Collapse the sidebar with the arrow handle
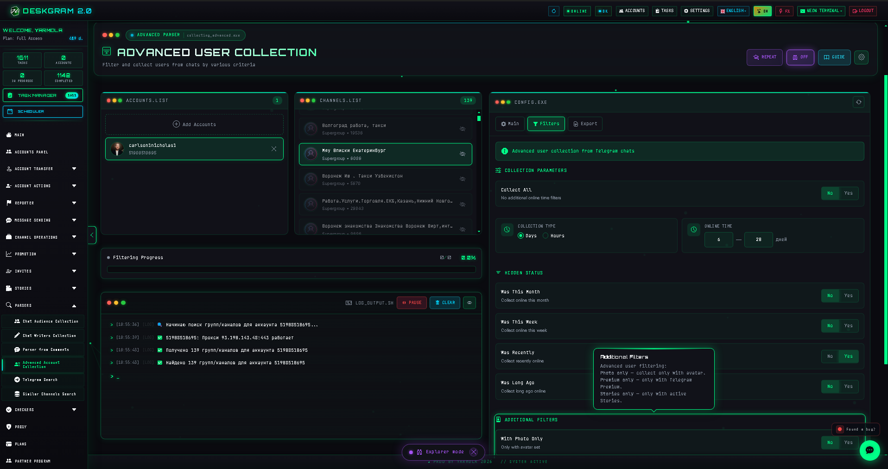Image resolution: width=888 pixels, height=469 pixels. 92,235
